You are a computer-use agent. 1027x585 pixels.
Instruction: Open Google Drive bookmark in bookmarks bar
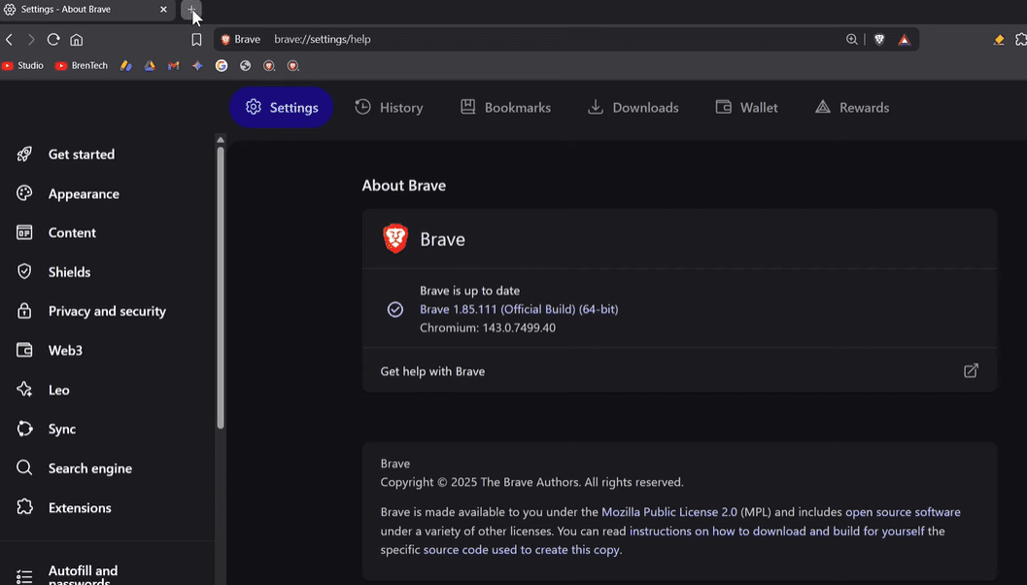(x=150, y=66)
